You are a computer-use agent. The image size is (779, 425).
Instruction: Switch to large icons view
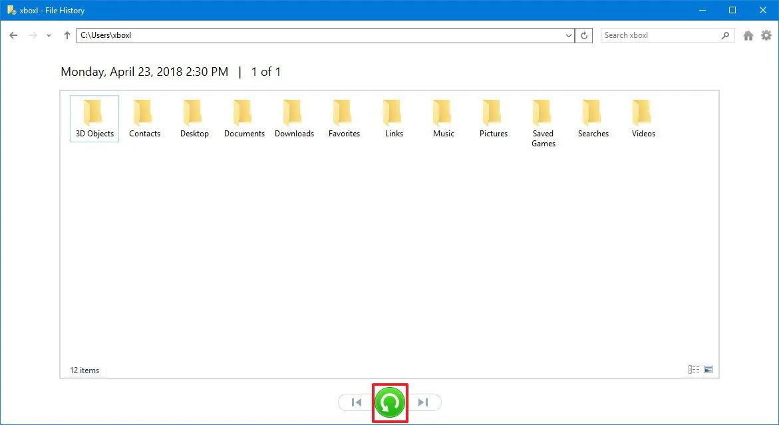[x=708, y=369]
